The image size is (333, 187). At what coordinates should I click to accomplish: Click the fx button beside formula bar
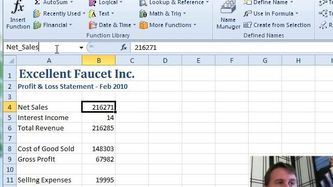[124, 47]
